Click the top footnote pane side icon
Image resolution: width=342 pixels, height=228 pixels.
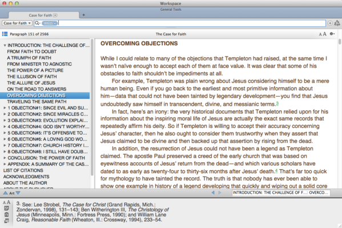click(x=6, y=209)
